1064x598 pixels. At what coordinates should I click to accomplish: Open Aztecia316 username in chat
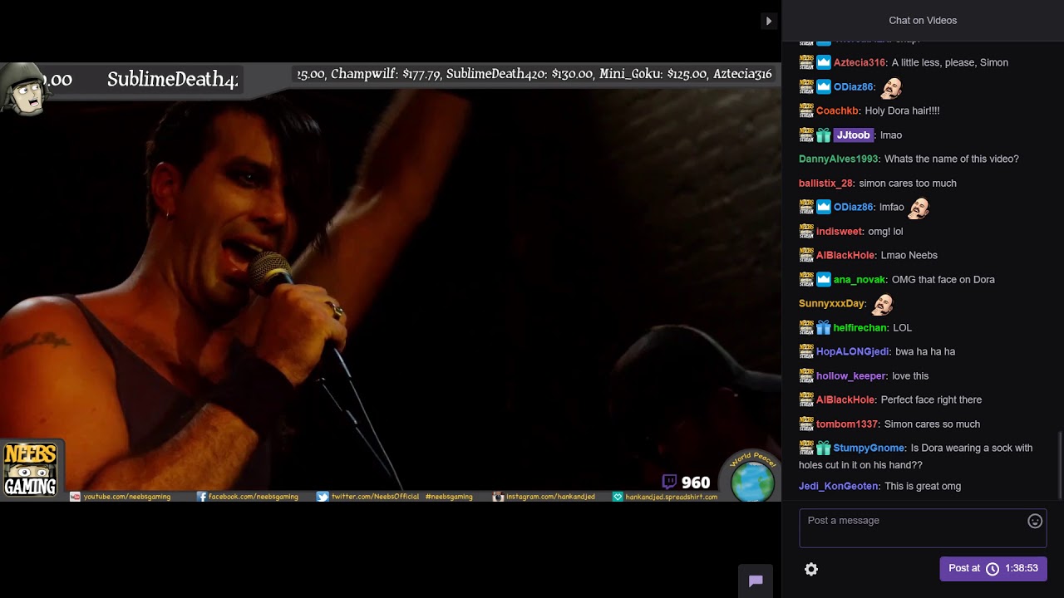tap(860, 62)
